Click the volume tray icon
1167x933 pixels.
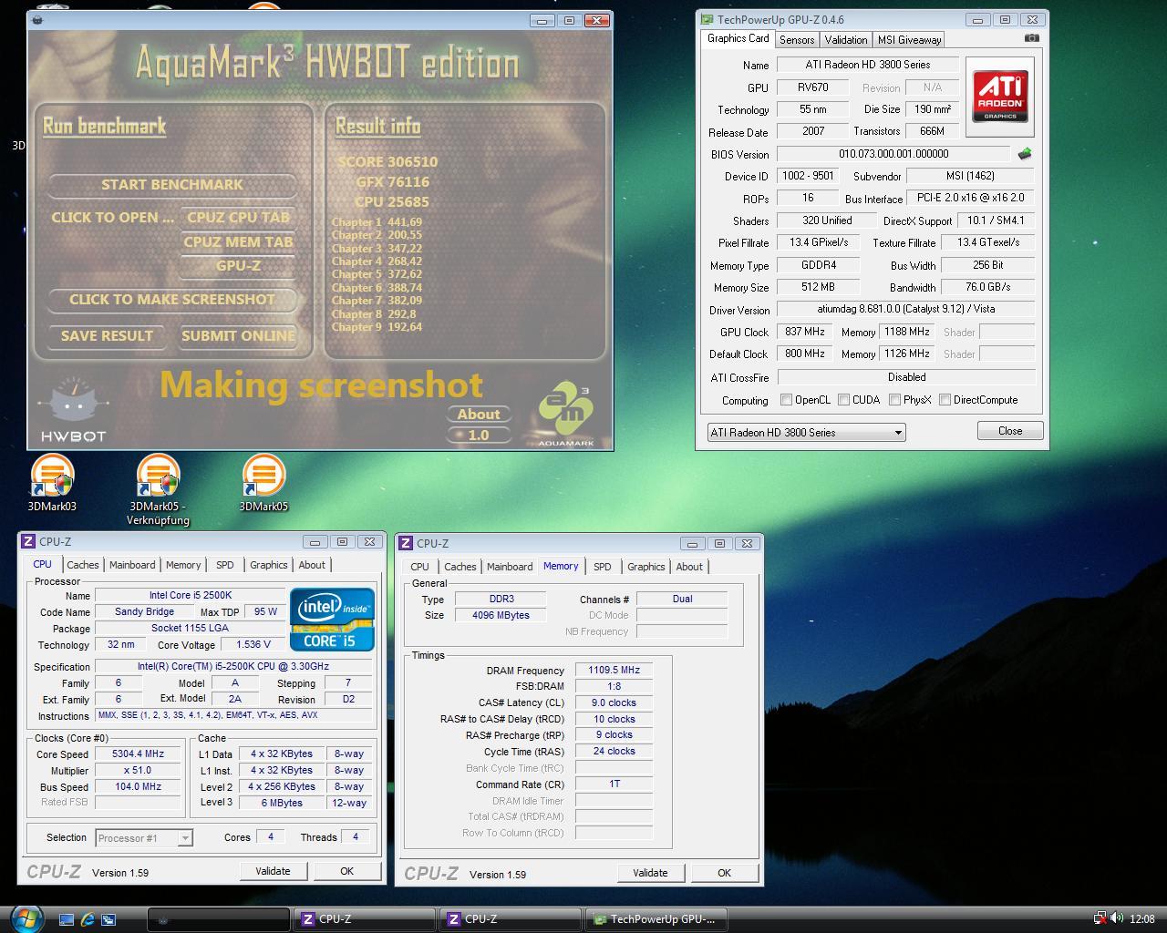pos(1117,918)
